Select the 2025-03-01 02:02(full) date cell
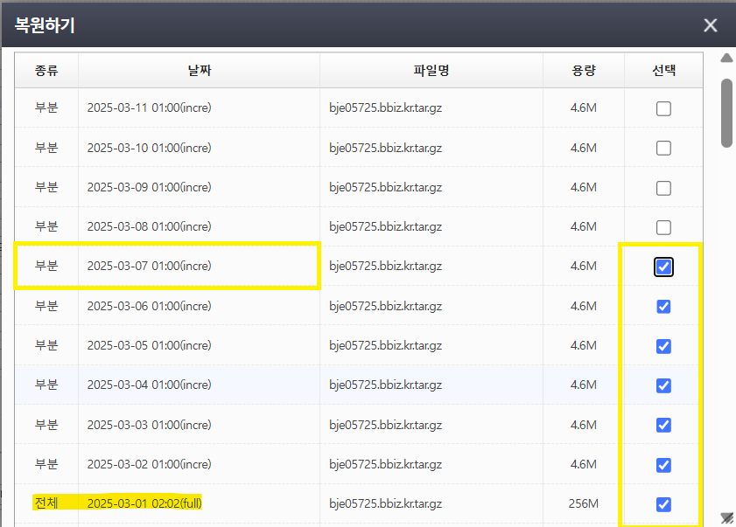Screen dimensions: 736x527 (x=151, y=503)
